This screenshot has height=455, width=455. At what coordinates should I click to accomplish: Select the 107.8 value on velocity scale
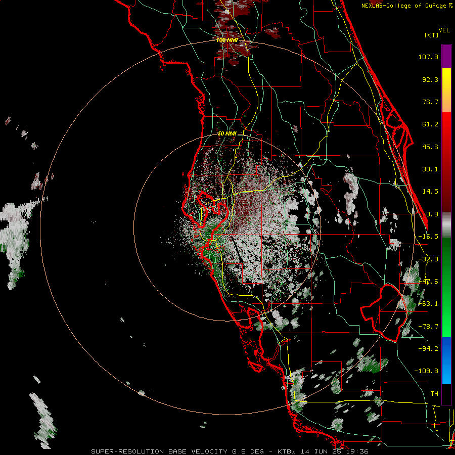tap(428, 57)
